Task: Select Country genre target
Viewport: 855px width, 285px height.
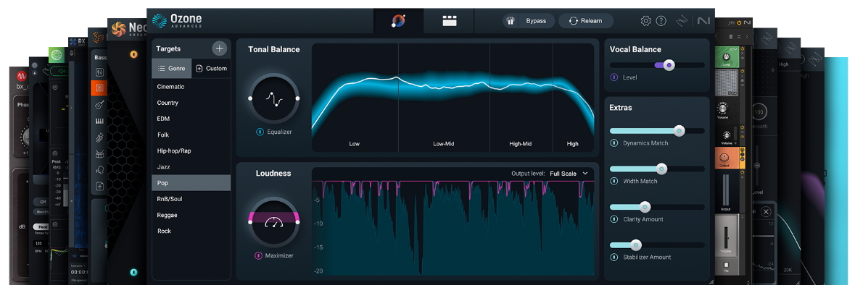Action: click(191, 103)
